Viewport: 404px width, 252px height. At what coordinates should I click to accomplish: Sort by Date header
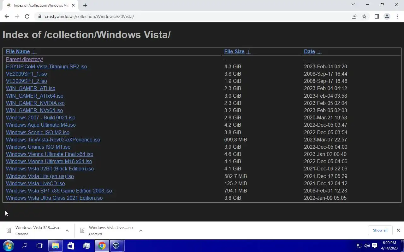pos(309,51)
